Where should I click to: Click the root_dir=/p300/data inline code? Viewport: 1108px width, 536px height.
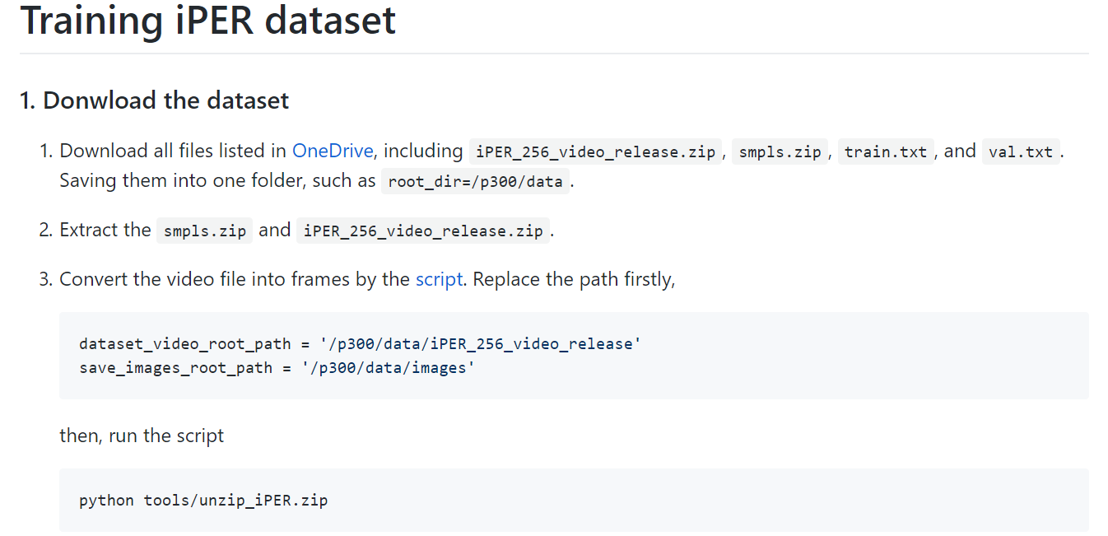click(475, 182)
